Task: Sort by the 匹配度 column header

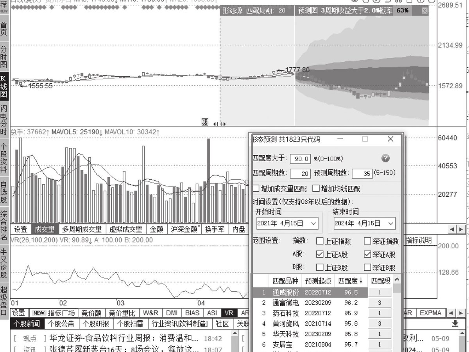Action: click(x=351, y=280)
